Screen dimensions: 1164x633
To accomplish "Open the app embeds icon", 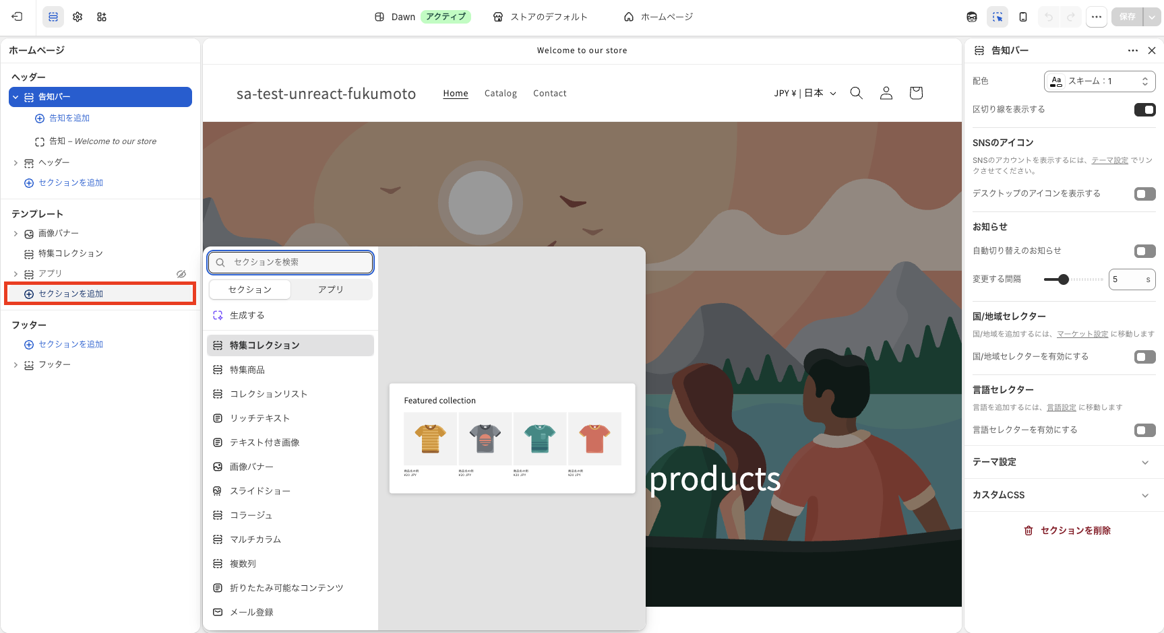I will click(x=102, y=17).
